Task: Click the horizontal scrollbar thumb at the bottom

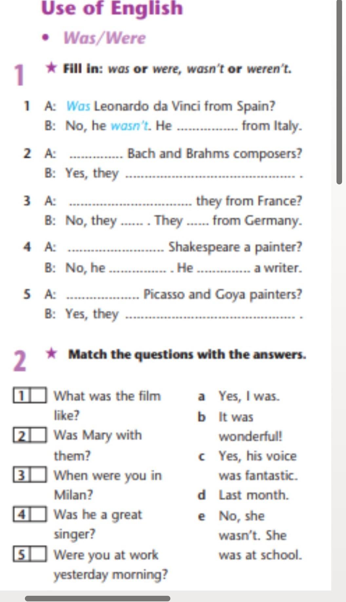Action: [98, 598]
